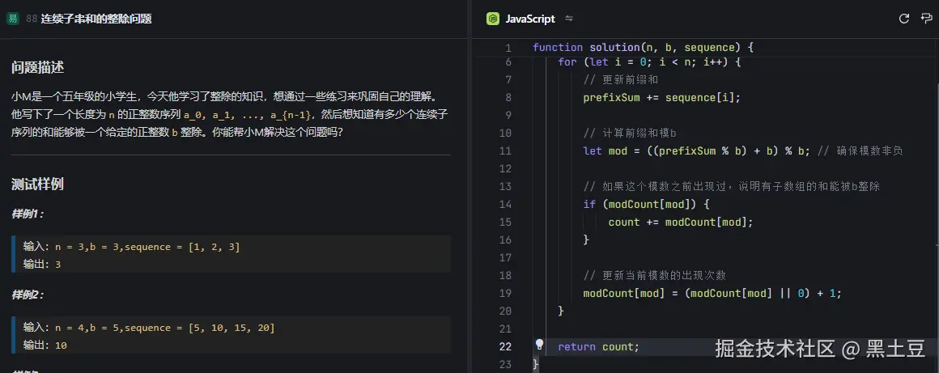This screenshot has height=373, width=939.
Task: Click the prefixSum += sequence[i] line
Action: (x=661, y=97)
